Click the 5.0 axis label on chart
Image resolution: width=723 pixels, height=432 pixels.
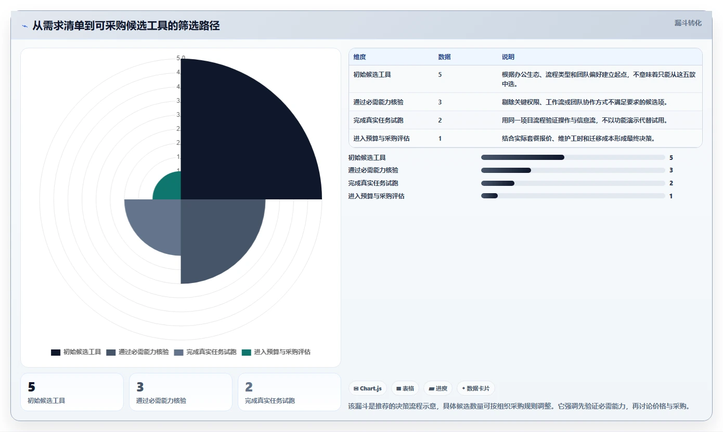click(181, 58)
